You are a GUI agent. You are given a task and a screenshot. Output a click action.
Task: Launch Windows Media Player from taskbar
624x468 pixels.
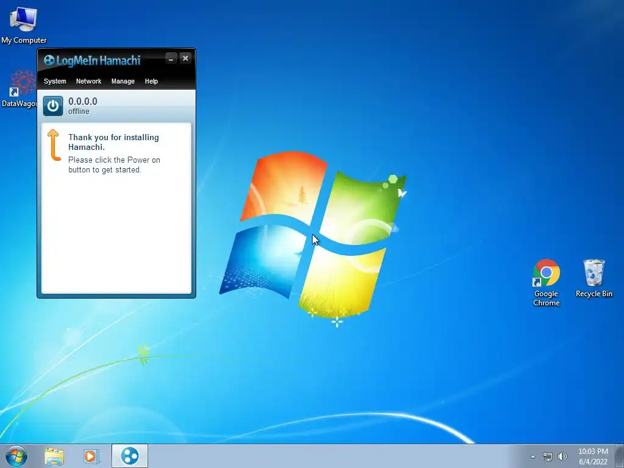91,456
